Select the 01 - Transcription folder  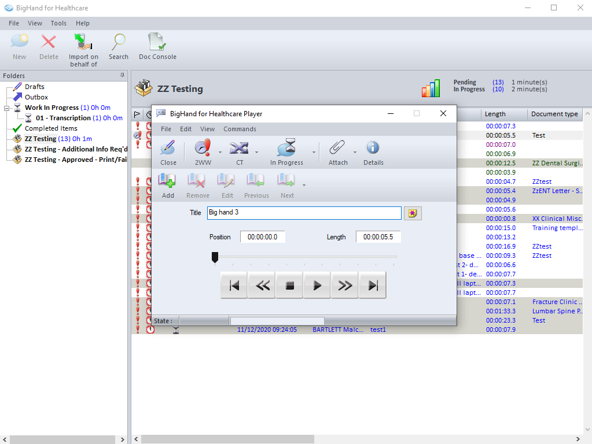tap(79, 118)
